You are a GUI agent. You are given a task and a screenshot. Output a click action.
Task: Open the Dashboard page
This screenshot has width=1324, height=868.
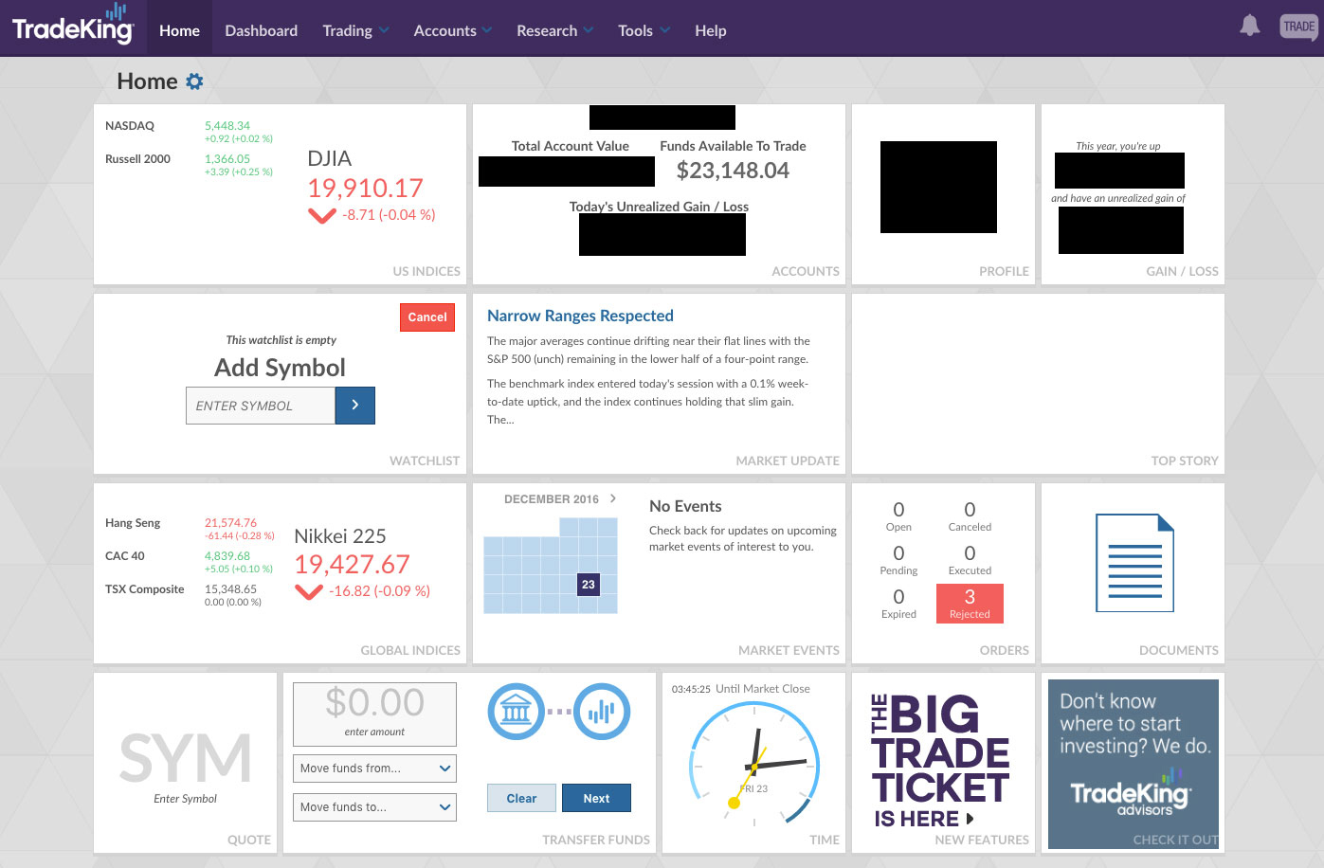click(261, 30)
